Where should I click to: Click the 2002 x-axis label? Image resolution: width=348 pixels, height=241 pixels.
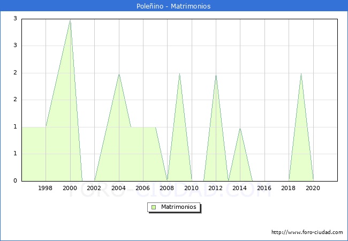[x=94, y=188]
